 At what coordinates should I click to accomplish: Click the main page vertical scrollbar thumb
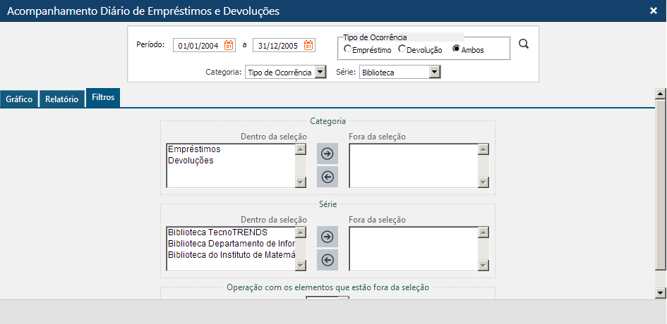click(660, 185)
